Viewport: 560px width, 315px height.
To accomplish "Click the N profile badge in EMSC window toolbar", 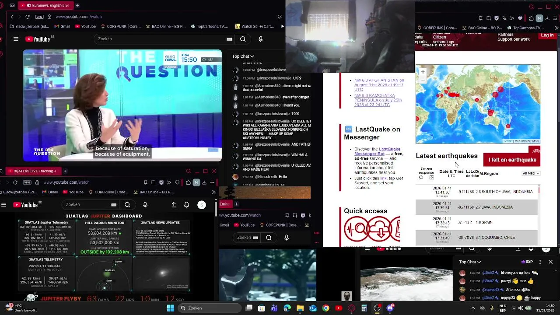I will click(539, 18).
